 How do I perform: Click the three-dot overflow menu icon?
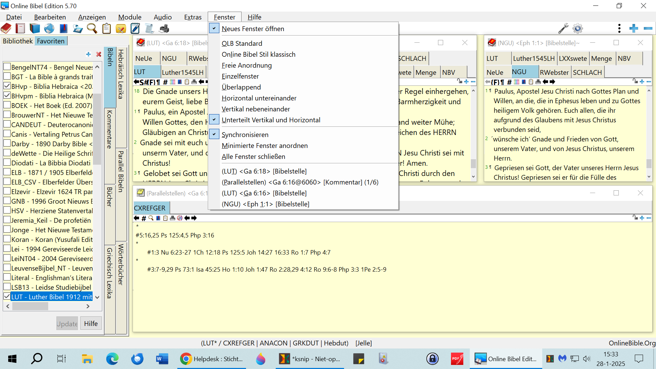619,29
